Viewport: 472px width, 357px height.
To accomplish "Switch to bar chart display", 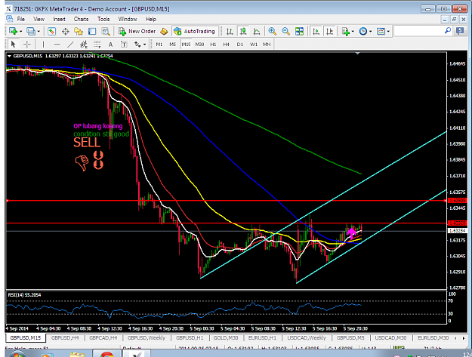I will pos(230,31).
